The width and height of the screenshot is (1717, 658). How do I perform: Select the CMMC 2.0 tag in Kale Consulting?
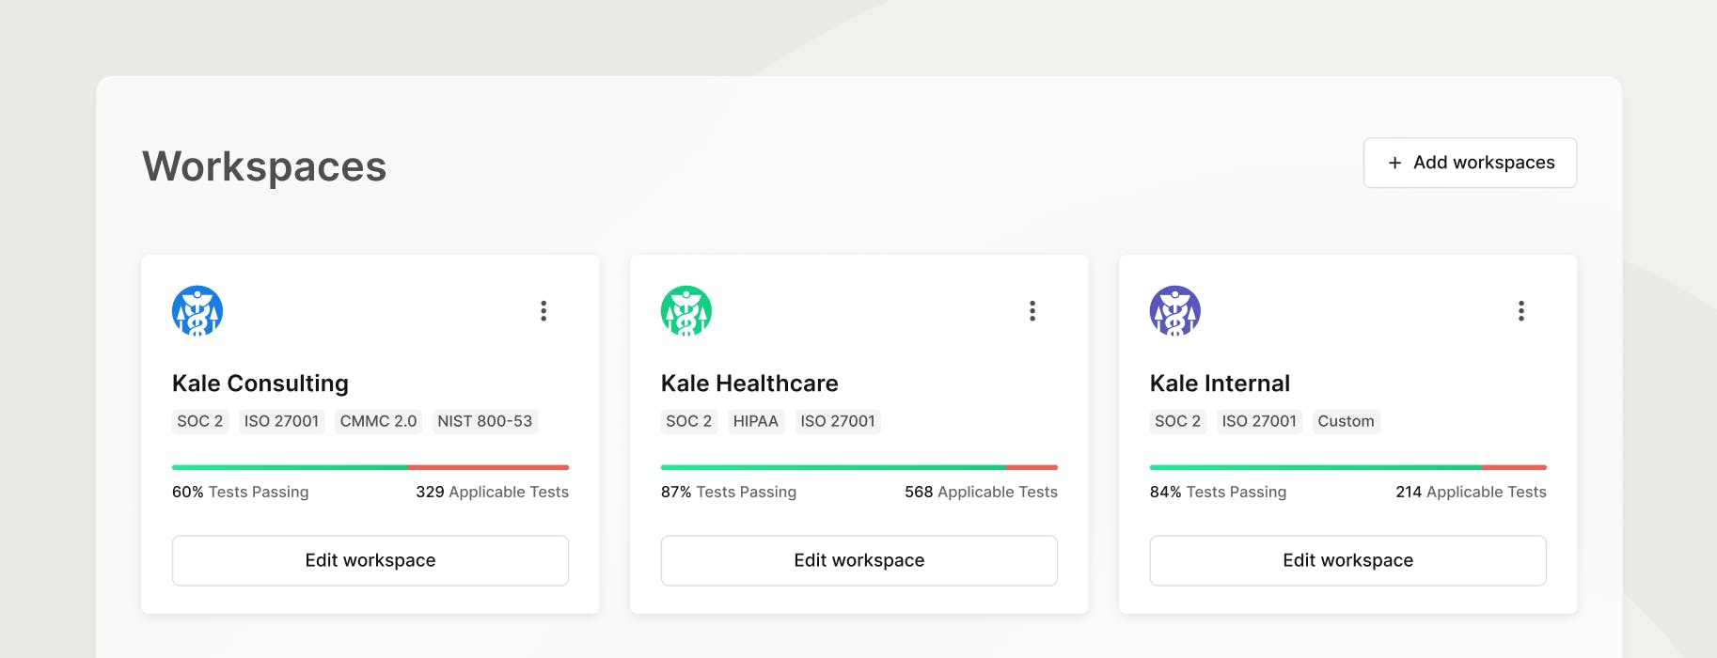click(378, 421)
